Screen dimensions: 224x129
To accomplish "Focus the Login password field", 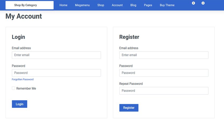I will (57, 73).
